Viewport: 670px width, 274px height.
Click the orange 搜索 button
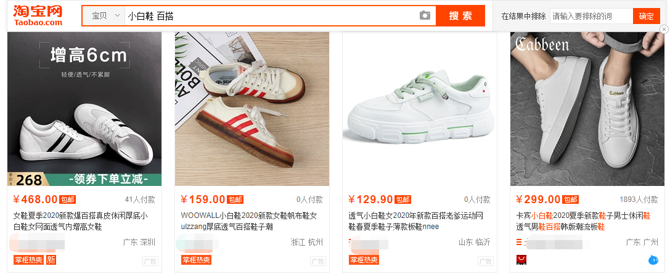click(460, 16)
